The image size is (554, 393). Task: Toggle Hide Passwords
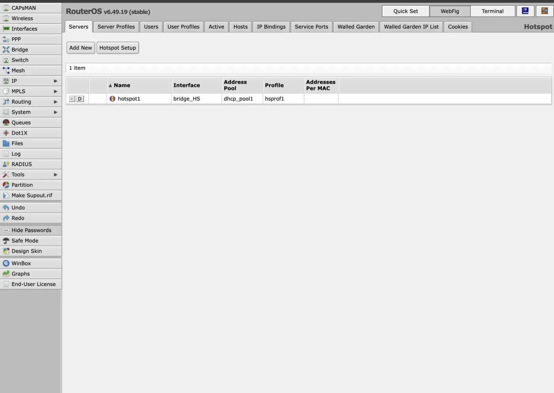[31, 230]
